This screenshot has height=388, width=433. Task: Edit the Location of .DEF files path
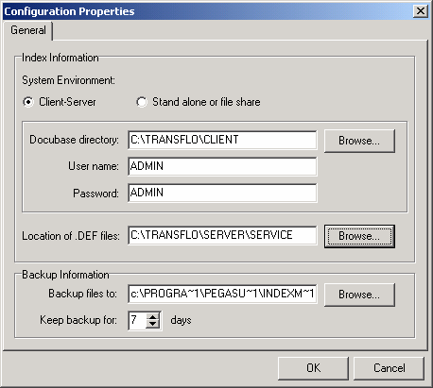click(x=222, y=235)
